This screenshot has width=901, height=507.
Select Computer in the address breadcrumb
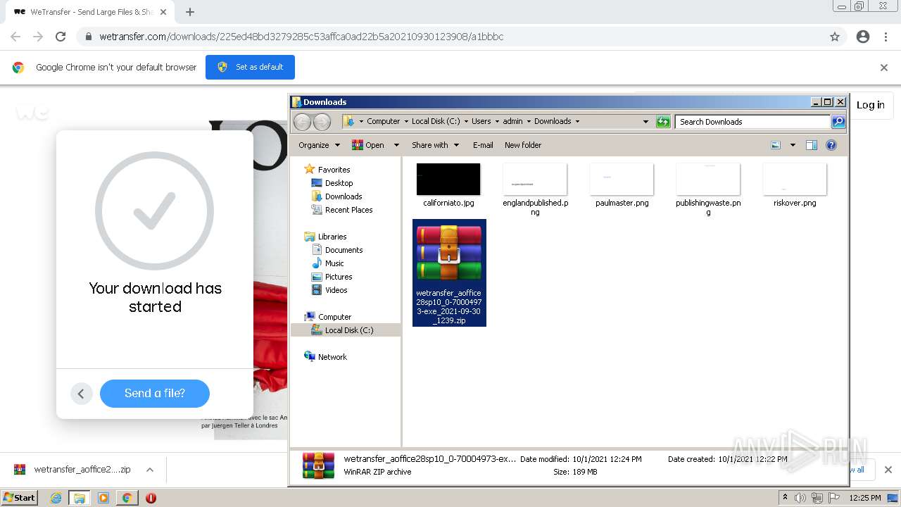pos(383,121)
